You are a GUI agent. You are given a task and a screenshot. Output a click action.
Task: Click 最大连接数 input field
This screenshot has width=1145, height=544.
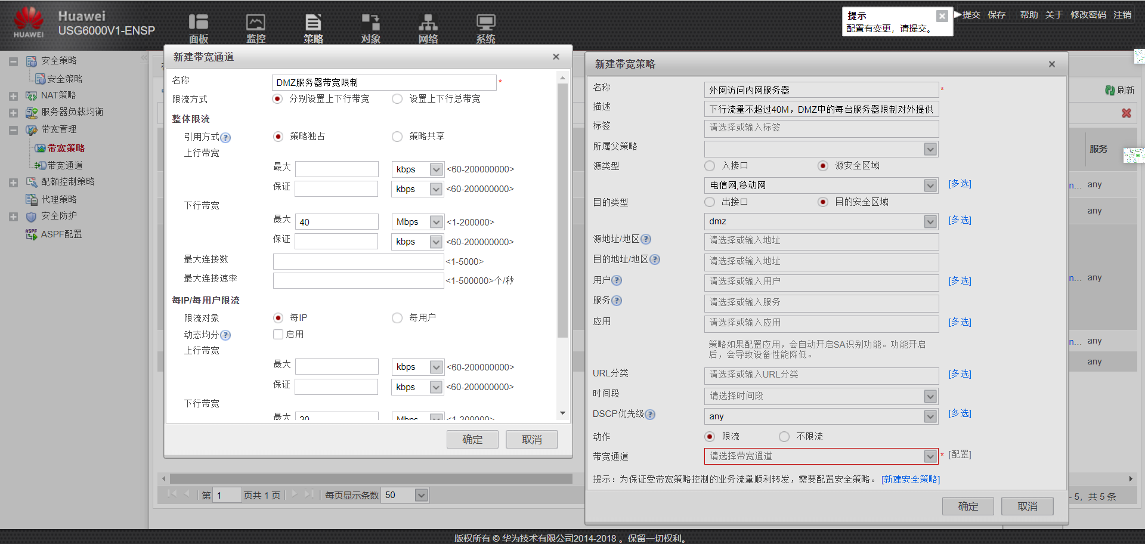point(358,261)
